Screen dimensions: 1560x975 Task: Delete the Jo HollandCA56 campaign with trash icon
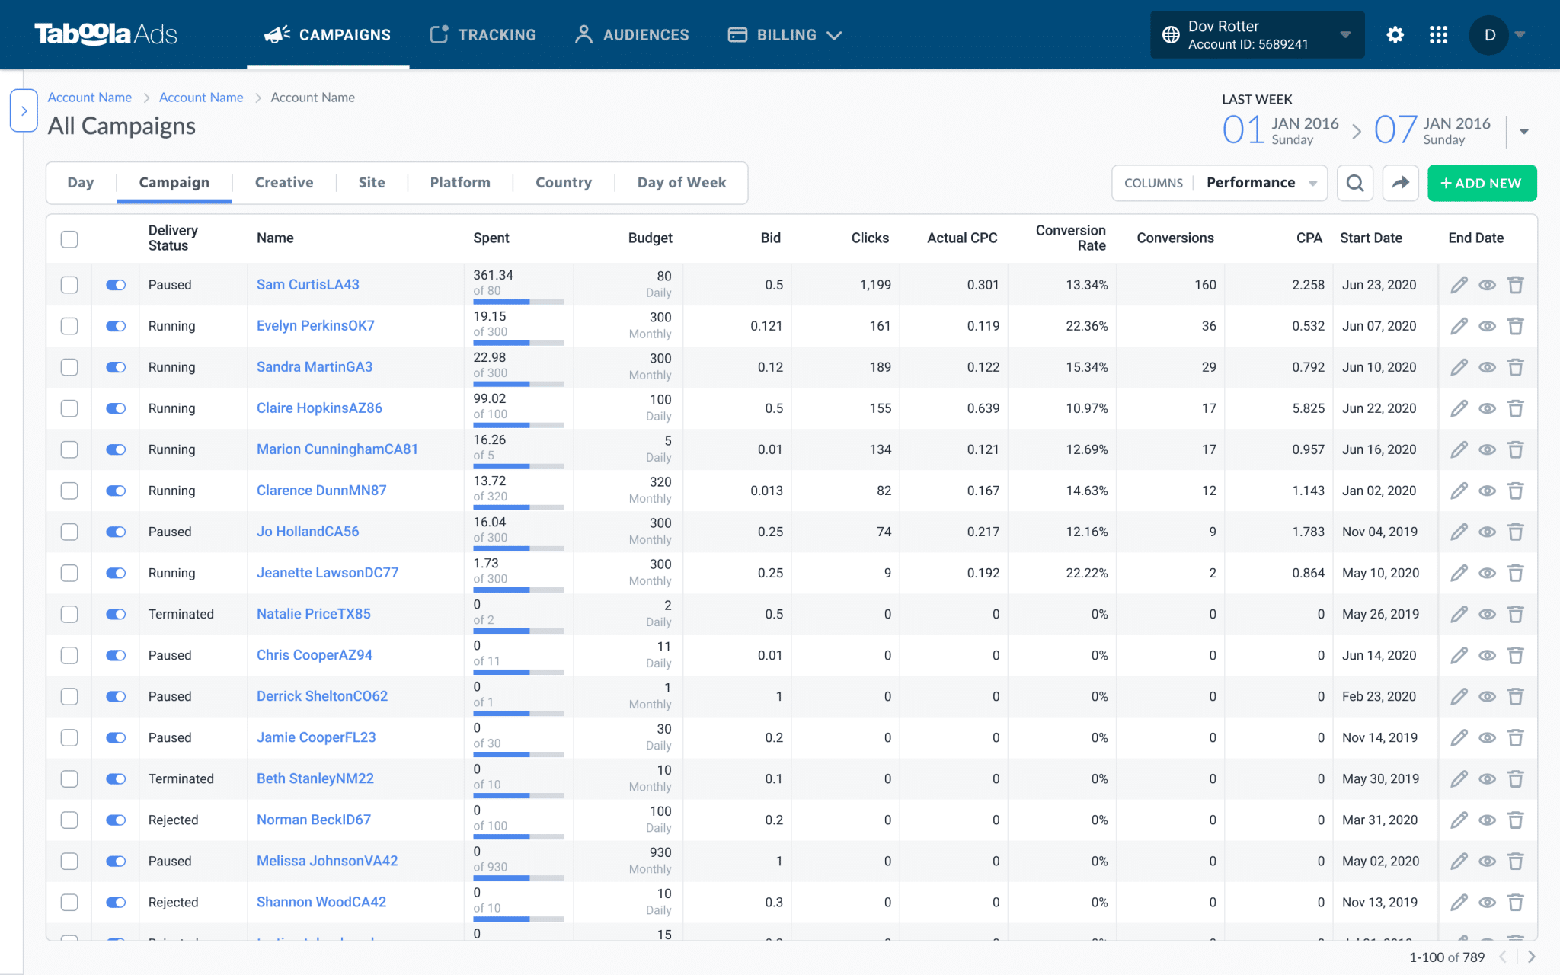click(1515, 532)
